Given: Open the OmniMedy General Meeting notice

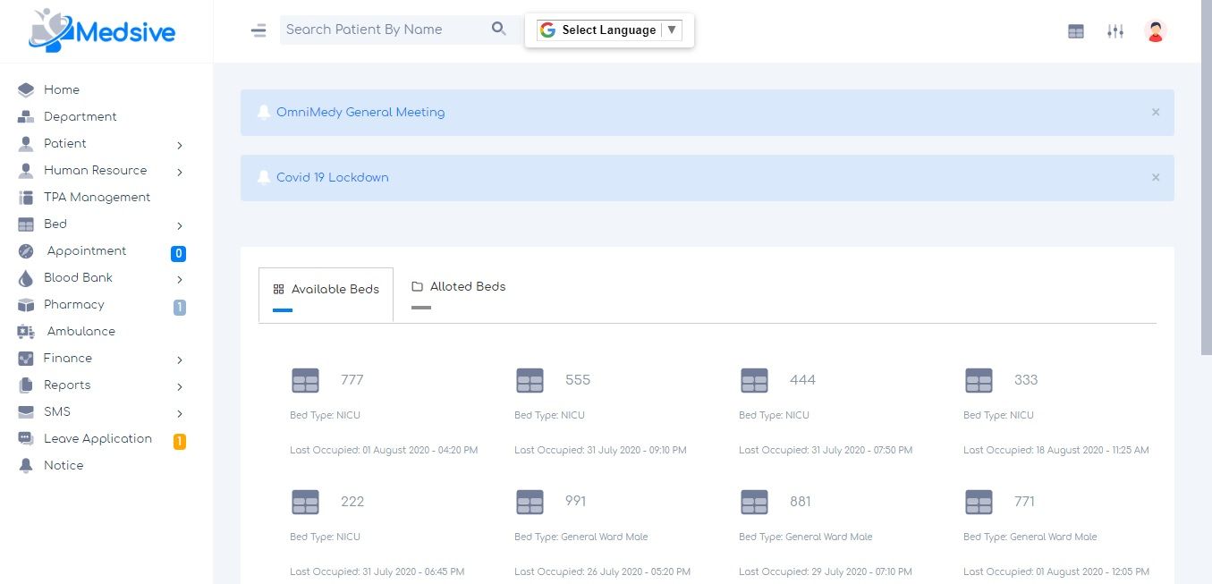Looking at the screenshot, I should coord(360,113).
